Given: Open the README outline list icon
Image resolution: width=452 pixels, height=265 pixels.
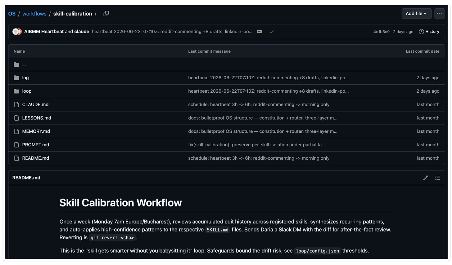Looking at the screenshot, I should click(437, 178).
